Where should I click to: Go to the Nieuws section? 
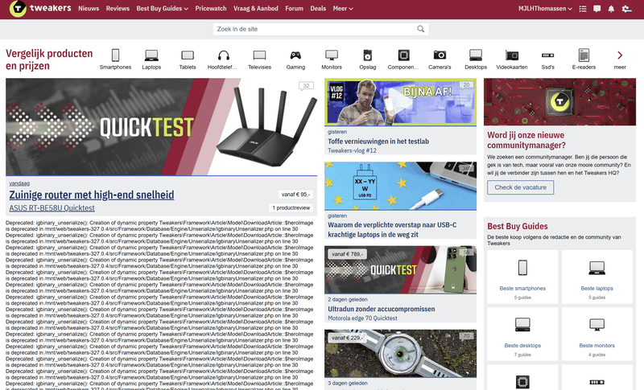click(89, 8)
